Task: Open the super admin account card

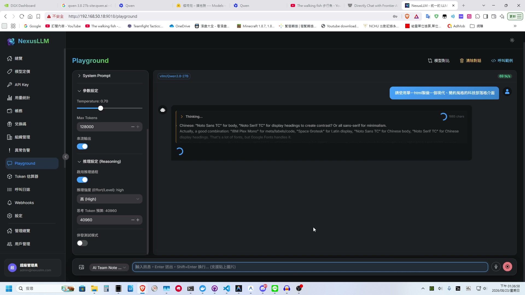Action: pos(33,268)
